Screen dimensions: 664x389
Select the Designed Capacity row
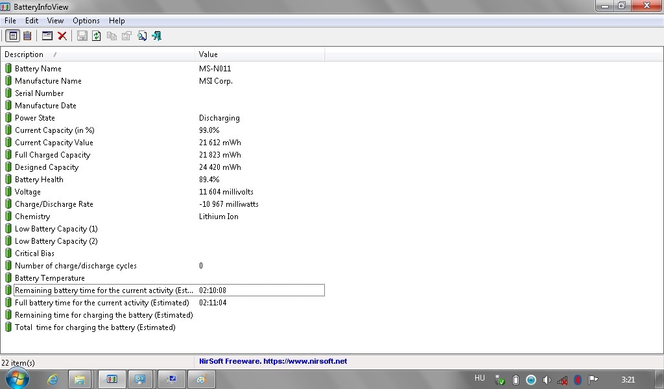click(x=163, y=167)
